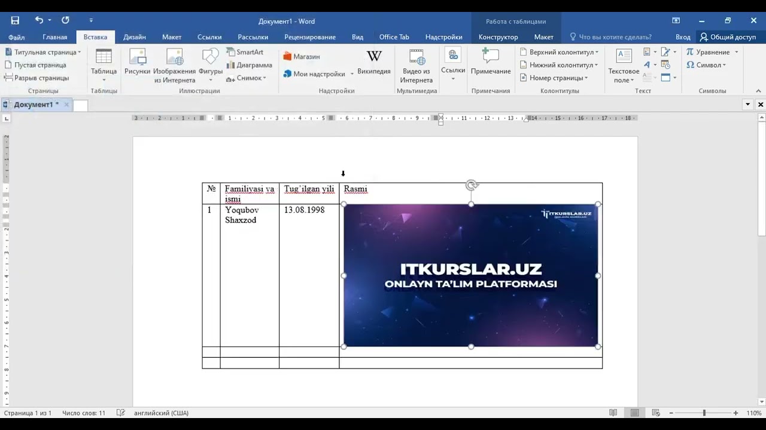The image size is (766, 430).
Task: Click the Save icon in quick access toolbar
Action: 15,20
